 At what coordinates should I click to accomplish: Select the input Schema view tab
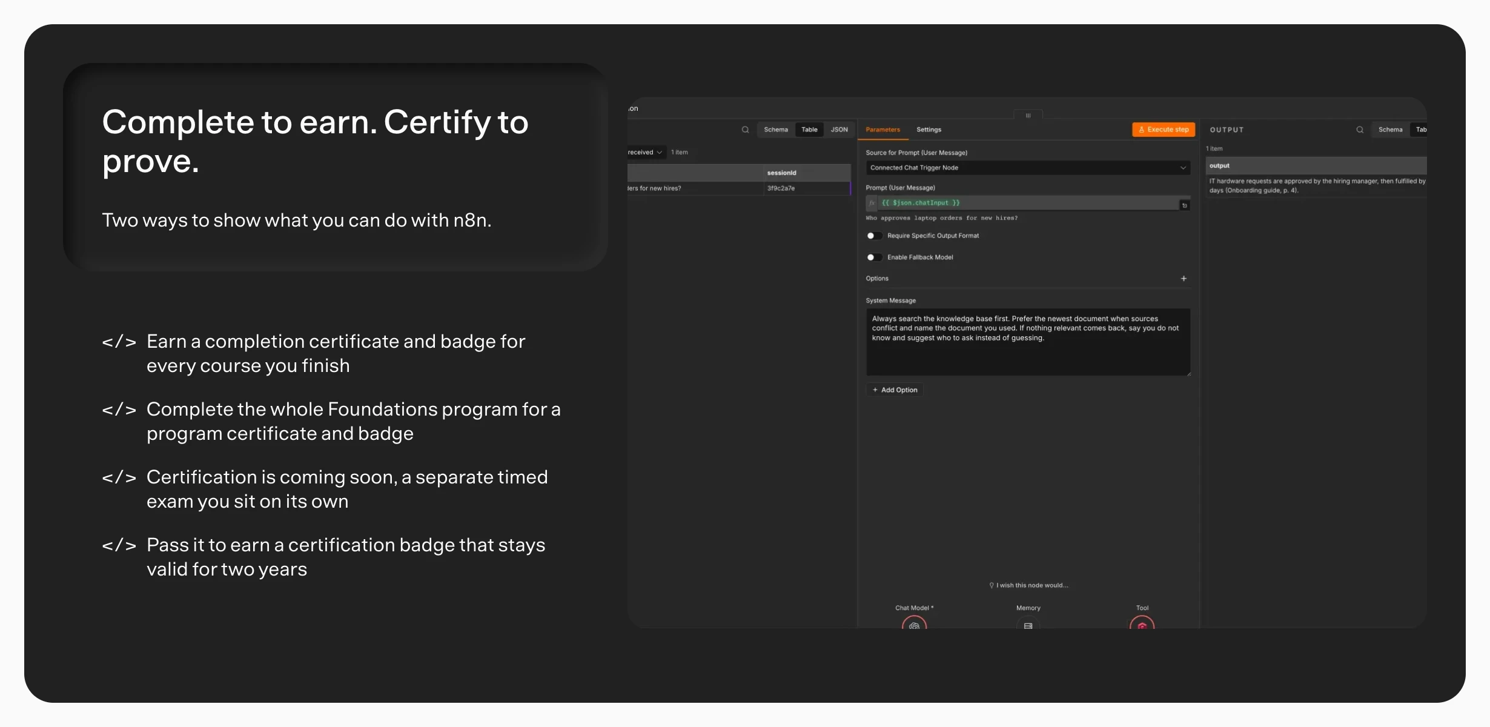[776, 130]
